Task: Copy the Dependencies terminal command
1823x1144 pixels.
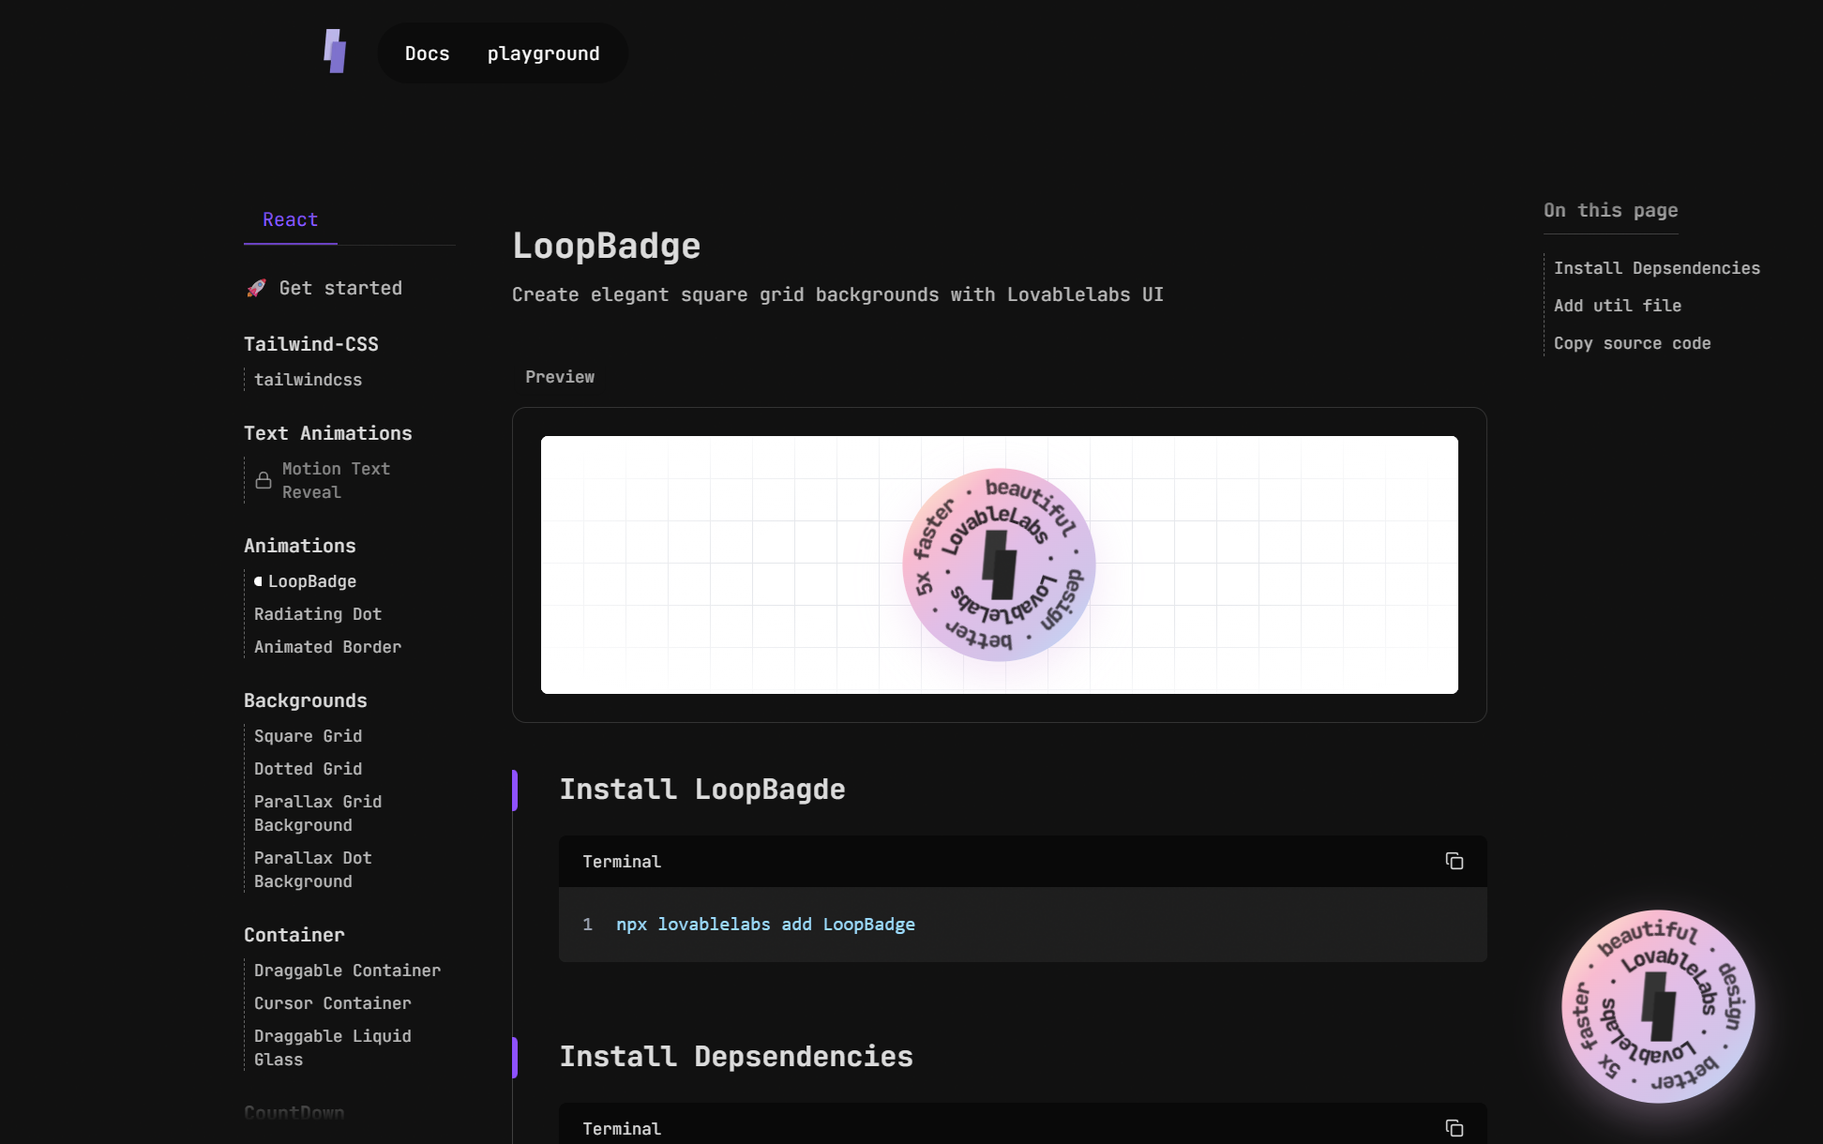Action: (1454, 1128)
